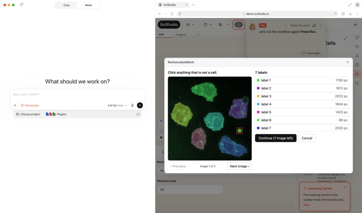Click the Previous image button

(178, 166)
